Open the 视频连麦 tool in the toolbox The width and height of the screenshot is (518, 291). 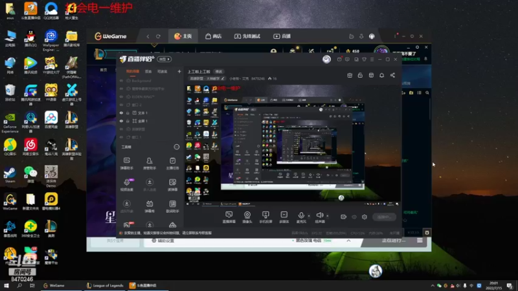pyautogui.click(x=126, y=185)
